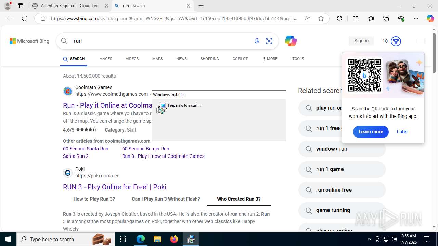Search related 'run 1 game'
Screen dimensions: 438x246
342,169
